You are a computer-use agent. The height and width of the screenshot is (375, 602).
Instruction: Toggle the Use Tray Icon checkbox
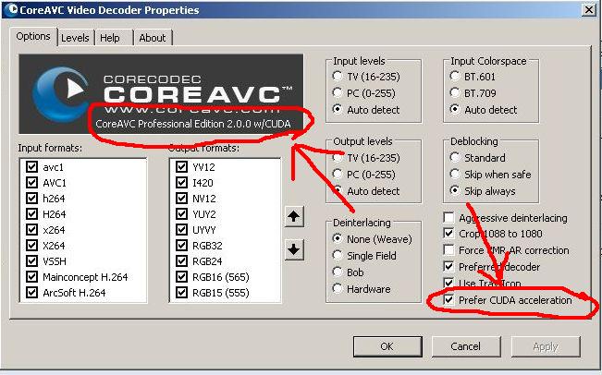(448, 283)
